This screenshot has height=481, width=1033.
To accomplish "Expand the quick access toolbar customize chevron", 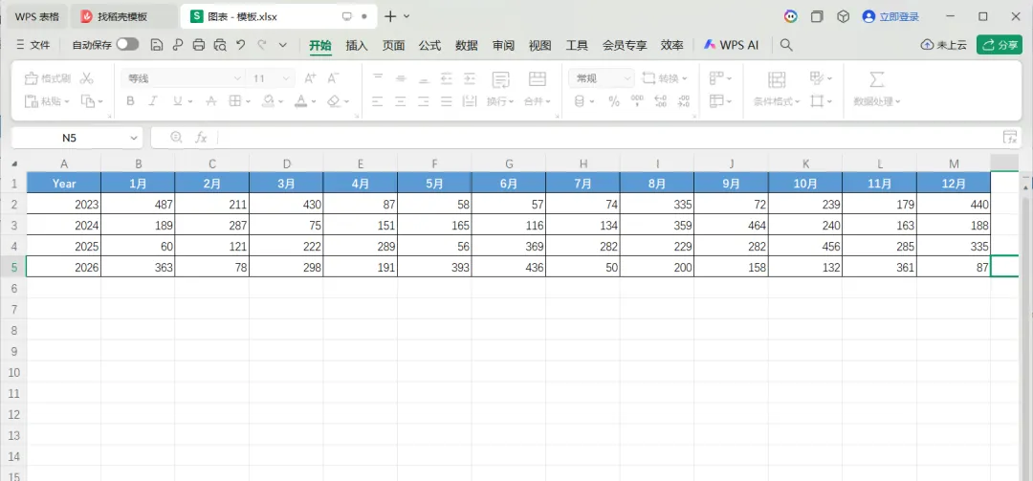I will pyautogui.click(x=282, y=45).
